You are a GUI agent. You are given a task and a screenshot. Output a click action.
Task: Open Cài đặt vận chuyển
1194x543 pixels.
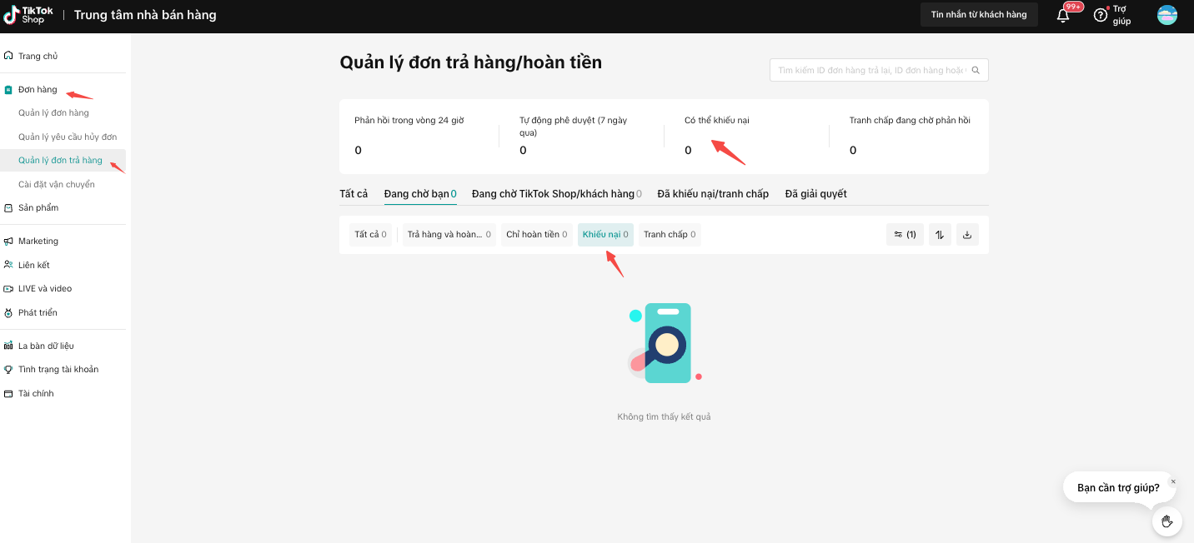pyautogui.click(x=57, y=184)
